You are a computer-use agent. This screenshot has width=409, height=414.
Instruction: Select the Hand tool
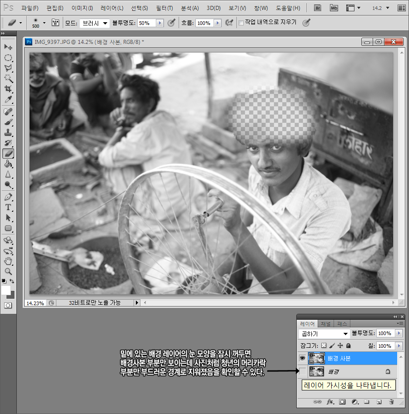[x=8, y=261]
